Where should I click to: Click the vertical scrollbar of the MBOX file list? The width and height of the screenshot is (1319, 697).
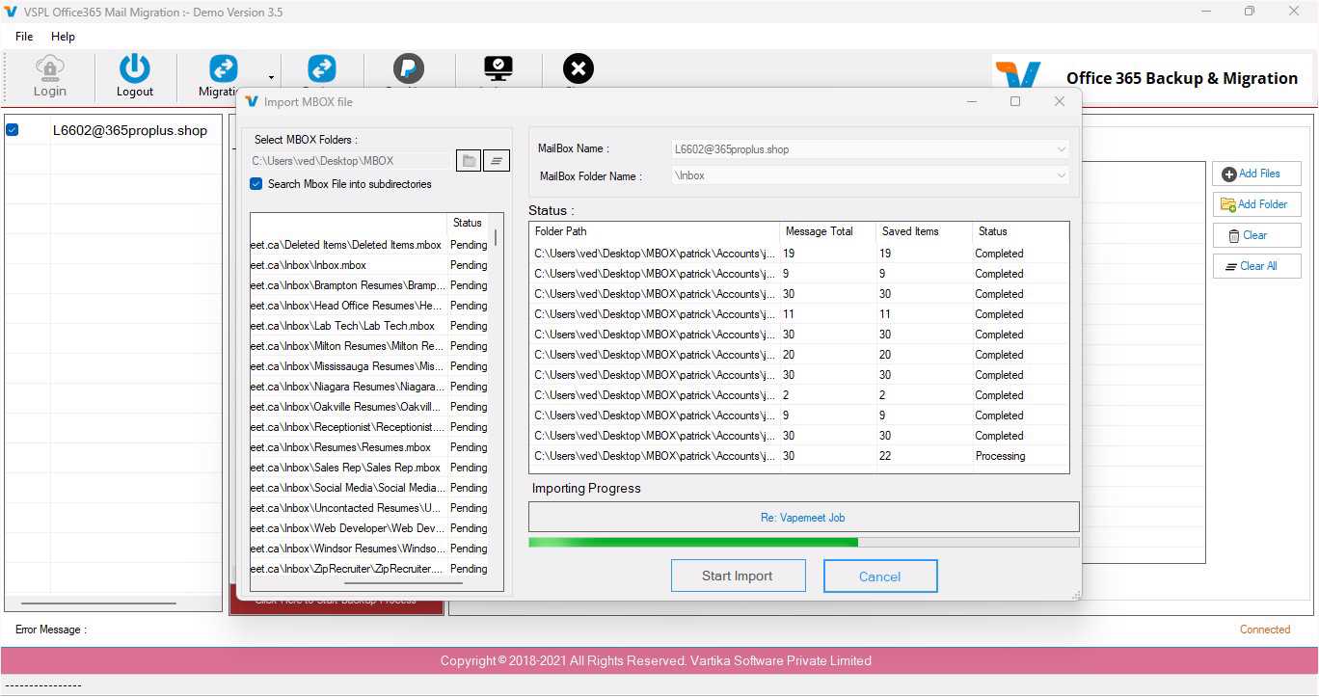[497, 237]
